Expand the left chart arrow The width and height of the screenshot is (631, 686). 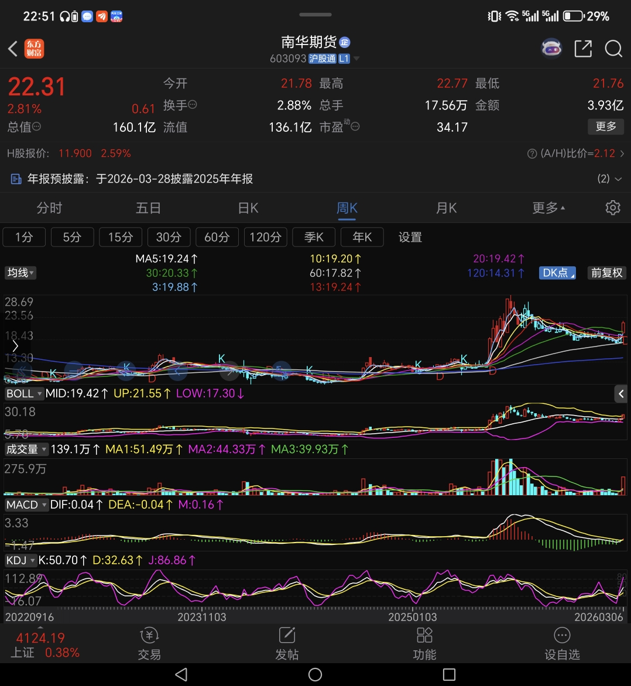tap(15, 346)
